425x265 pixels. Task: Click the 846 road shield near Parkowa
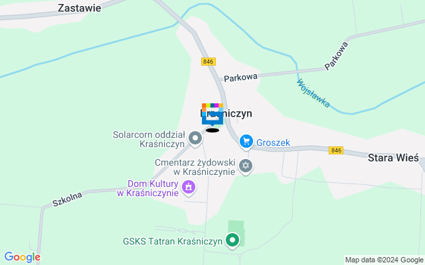coord(209,62)
